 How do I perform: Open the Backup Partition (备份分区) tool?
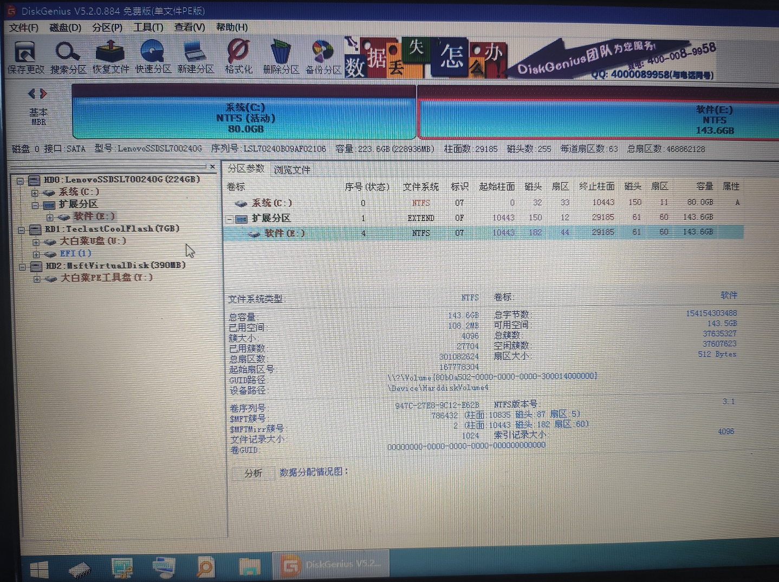(323, 57)
